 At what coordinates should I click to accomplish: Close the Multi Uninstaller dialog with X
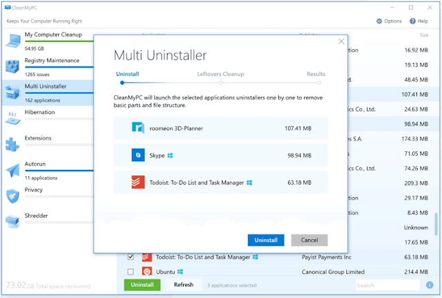(341, 41)
